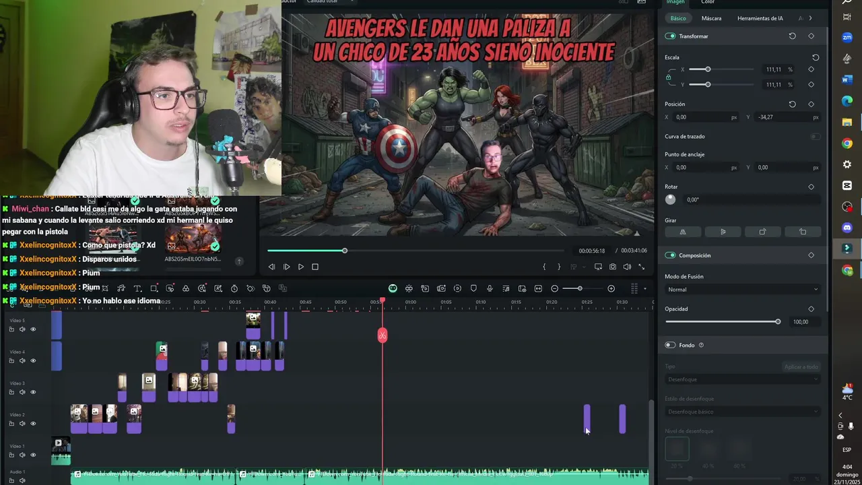
Task: Hide the Video 3 track
Action: [33, 392]
